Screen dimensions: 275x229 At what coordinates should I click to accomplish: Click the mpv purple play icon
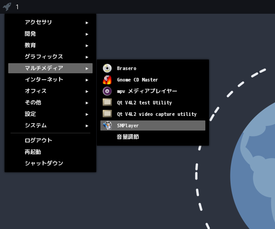pos(107,91)
